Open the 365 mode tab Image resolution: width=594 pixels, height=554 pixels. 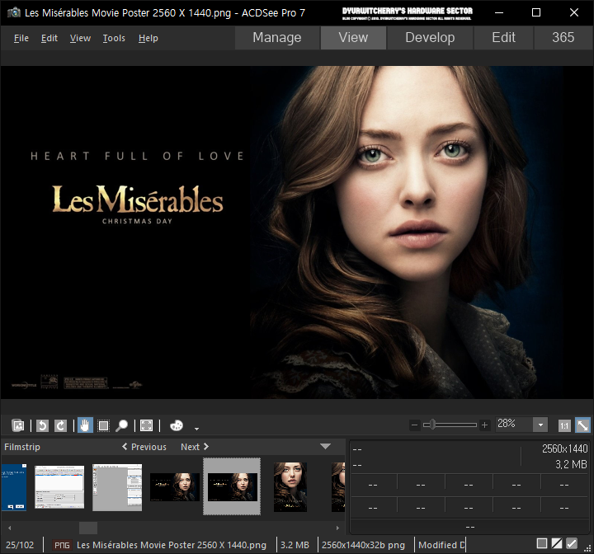pyautogui.click(x=563, y=37)
